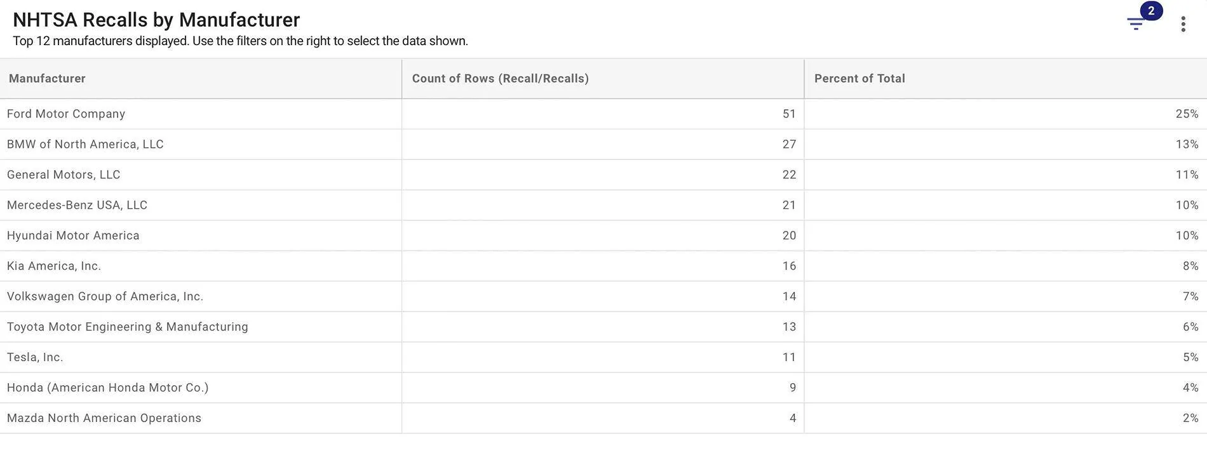The height and width of the screenshot is (474, 1207).
Task: Click BMW's 13% percent of total
Action: click(x=1187, y=144)
